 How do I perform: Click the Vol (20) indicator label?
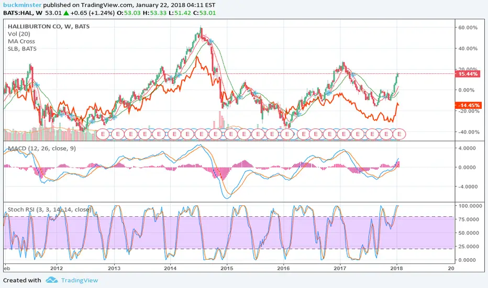[19, 34]
